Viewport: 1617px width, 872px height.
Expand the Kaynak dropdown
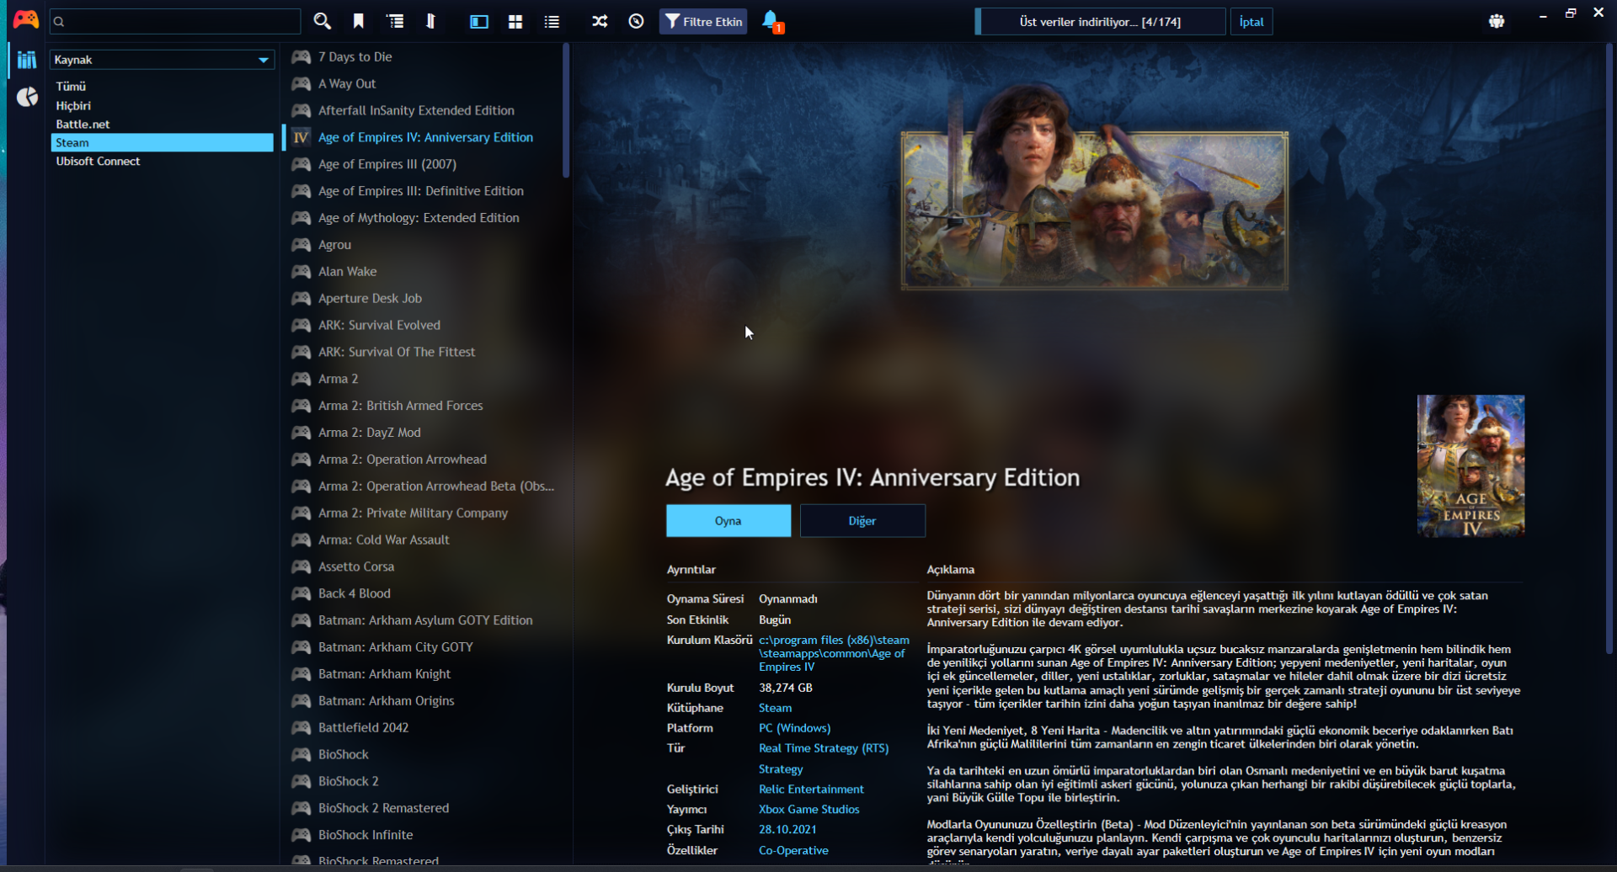coord(163,60)
